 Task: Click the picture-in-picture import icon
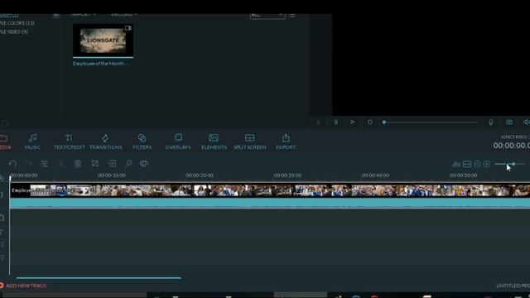(x=112, y=164)
